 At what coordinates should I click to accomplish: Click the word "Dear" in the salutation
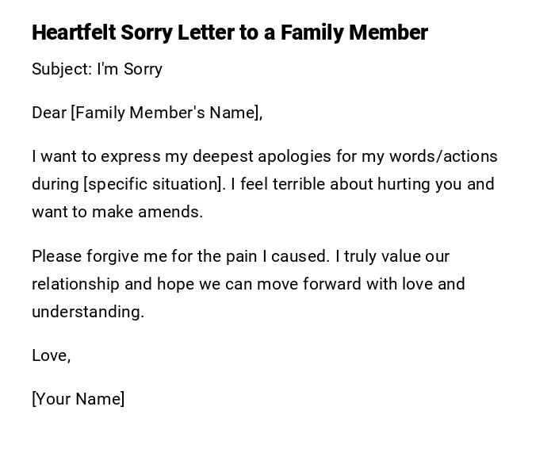[x=49, y=113]
